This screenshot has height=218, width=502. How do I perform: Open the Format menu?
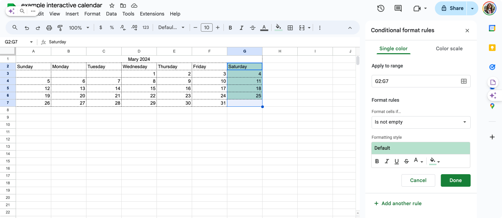[92, 14]
